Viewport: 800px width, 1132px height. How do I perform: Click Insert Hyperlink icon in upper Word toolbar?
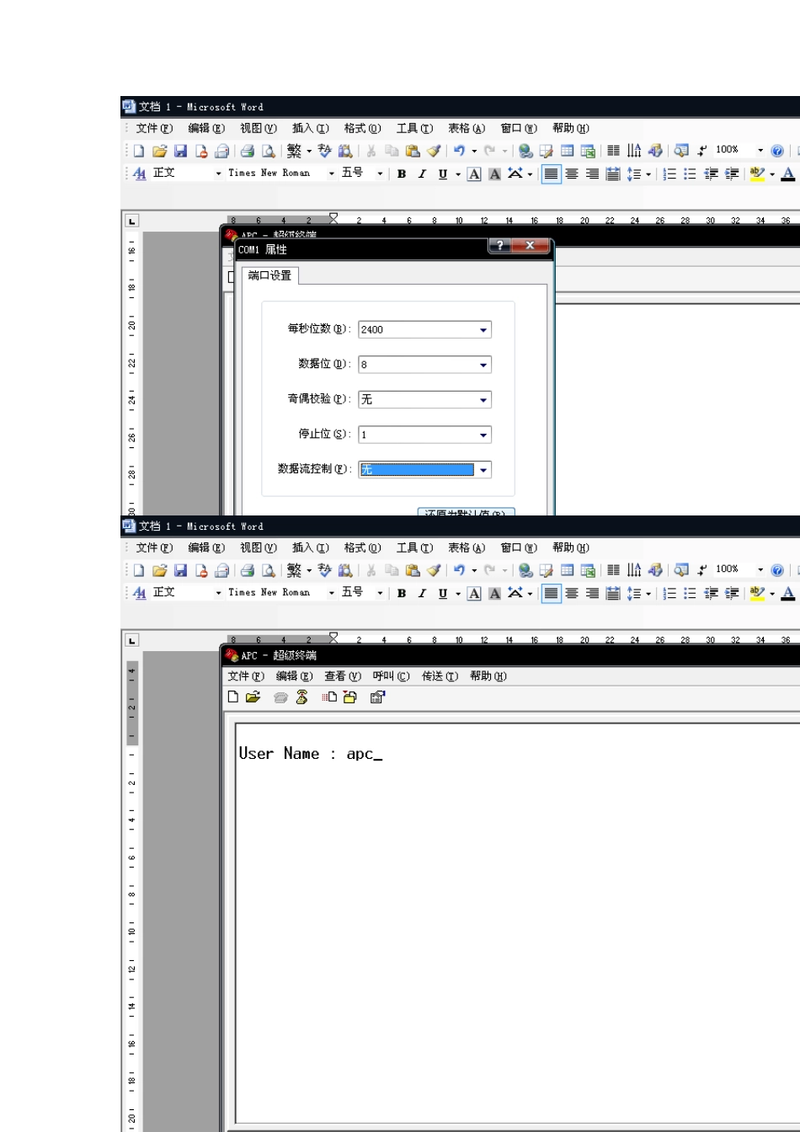click(x=525, y=152)
